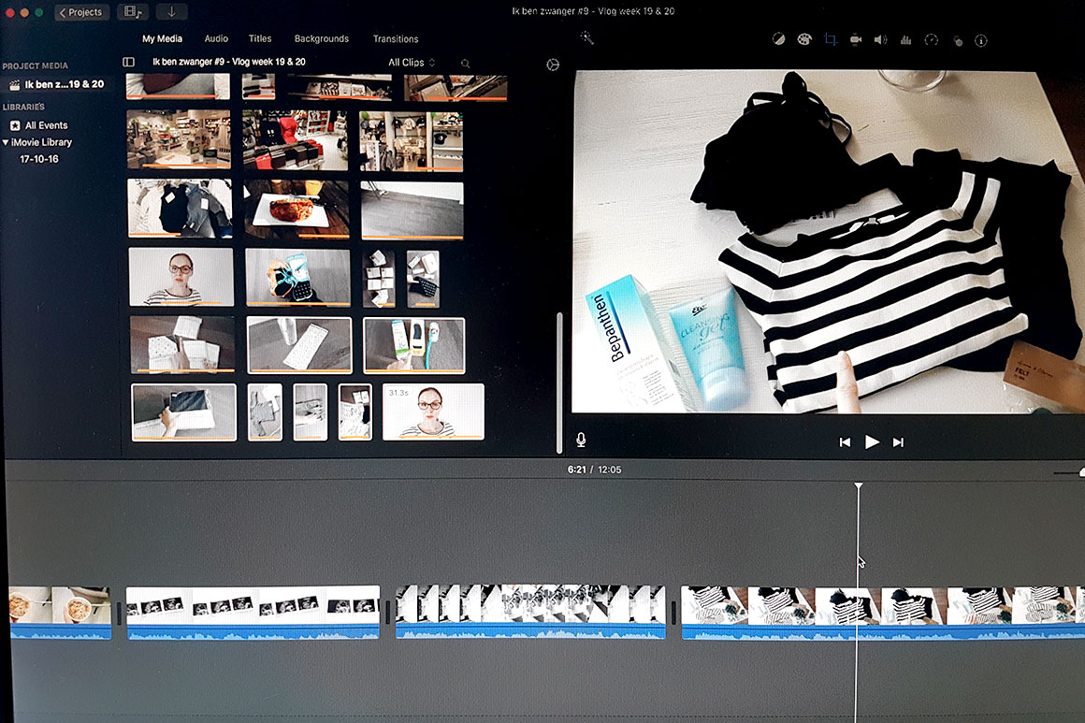Image resolution: width=1085 pixels, height=723 pixels.
Task: Open the Audio tab
Action: point(216,38)
